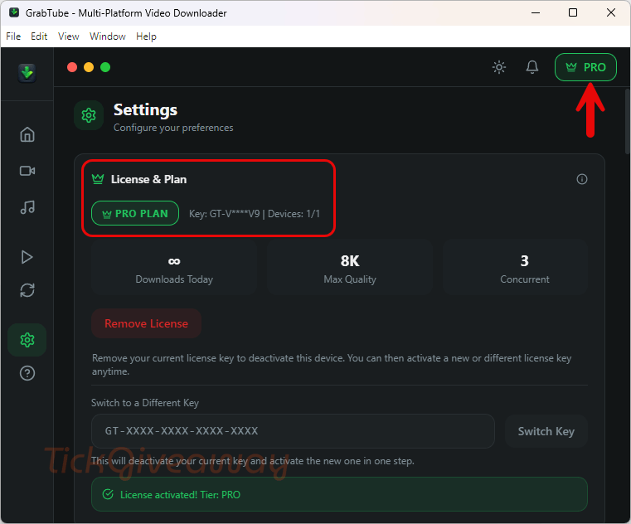Click the GrabTube icon in title bar
Image resolution: width=631 pixels, height=524 pixels.
(x=14, y=12)
